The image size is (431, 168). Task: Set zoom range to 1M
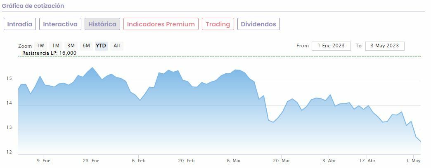coord(56,46)
